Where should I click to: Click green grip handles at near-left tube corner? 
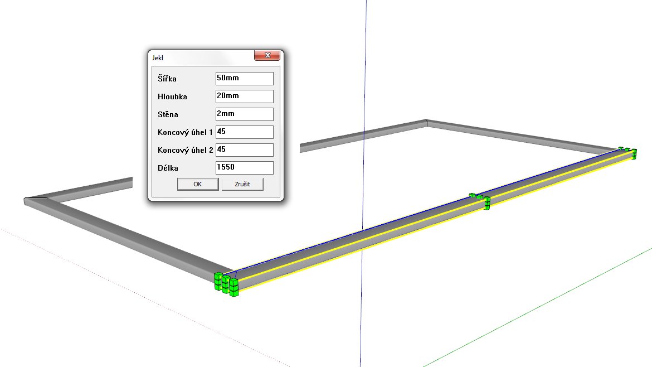tap(226, 283)
